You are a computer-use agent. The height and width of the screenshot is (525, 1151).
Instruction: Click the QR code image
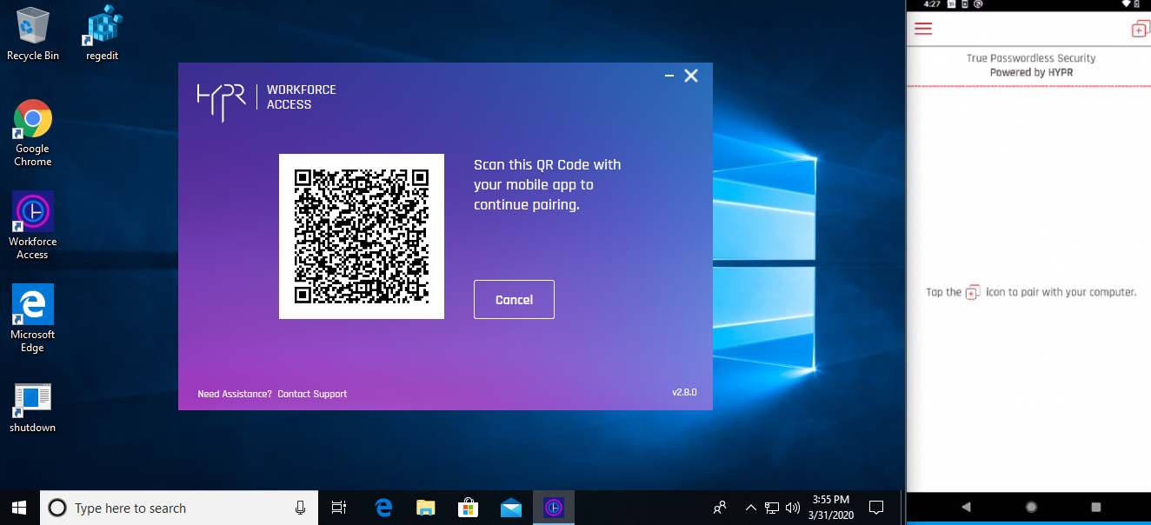click(x=362, y=236)
